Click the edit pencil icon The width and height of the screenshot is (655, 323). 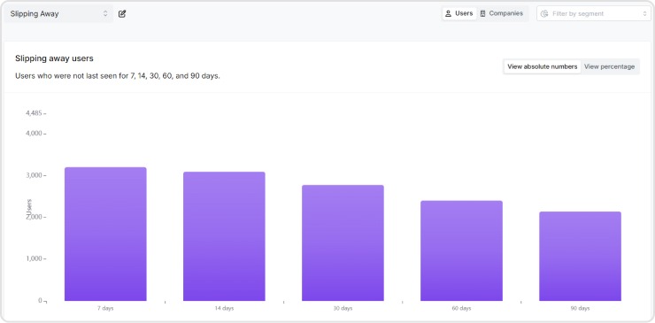(122, 14)
